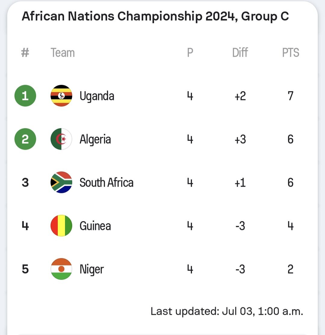Click the PTS column header

point(291,53)
